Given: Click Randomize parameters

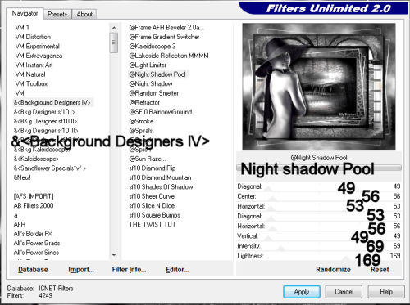Looking at the screenshot, I should tap(333, 269).
